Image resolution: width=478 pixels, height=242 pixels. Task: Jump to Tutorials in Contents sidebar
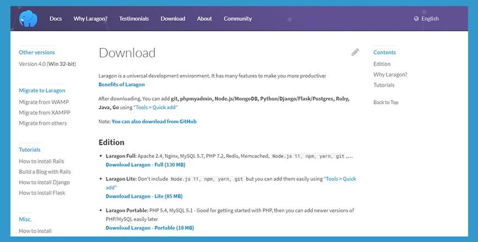pos(384,85)
